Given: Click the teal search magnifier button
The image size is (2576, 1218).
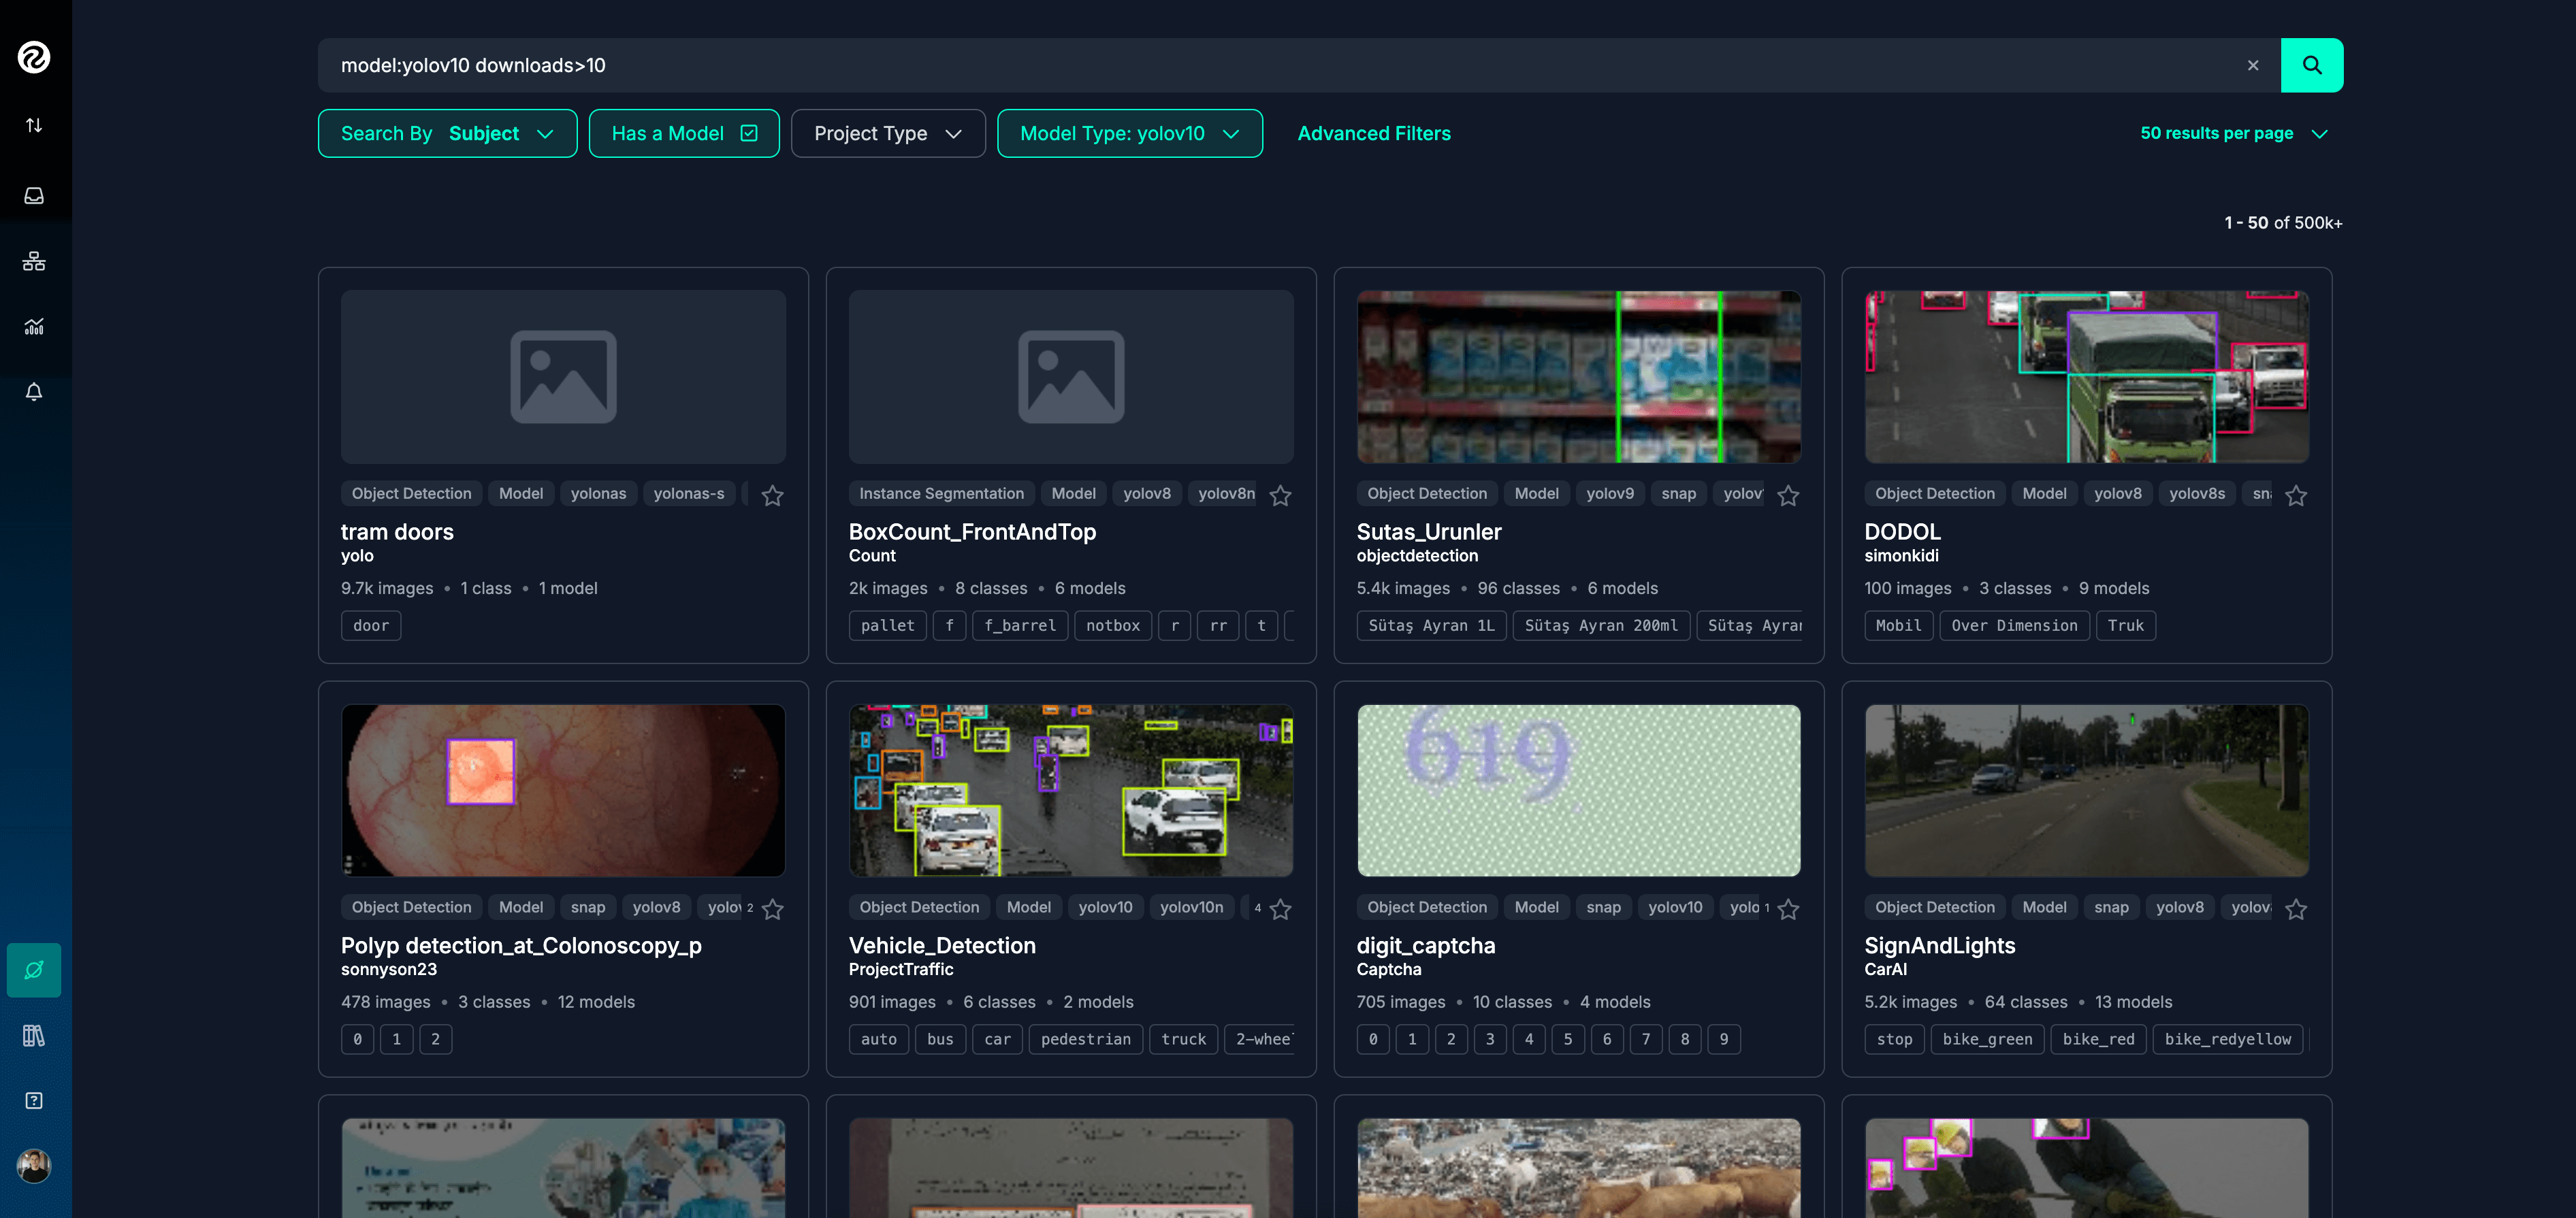Looking at the screenshot, I should click(2311, 65).
